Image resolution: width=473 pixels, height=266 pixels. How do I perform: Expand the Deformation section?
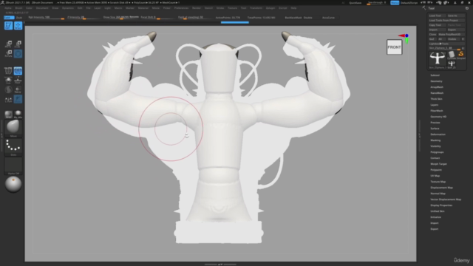pyautogui.click(x=438, y=134)
